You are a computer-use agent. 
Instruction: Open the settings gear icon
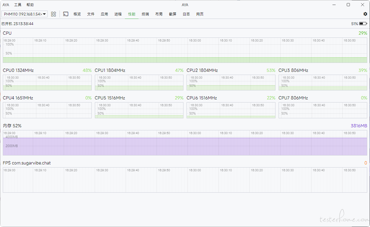point(365,14)
